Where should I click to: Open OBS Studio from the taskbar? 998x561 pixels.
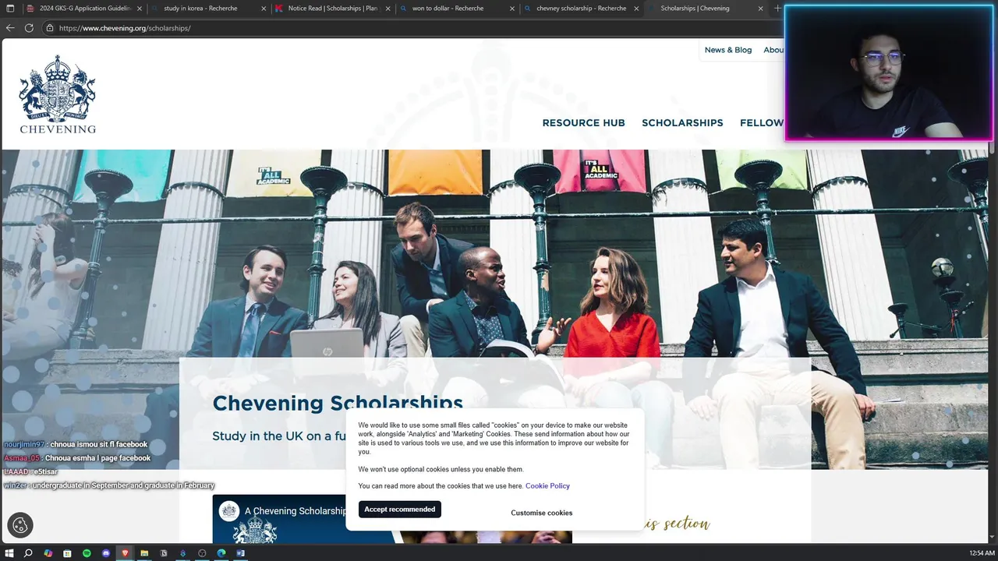pos(202,553)
